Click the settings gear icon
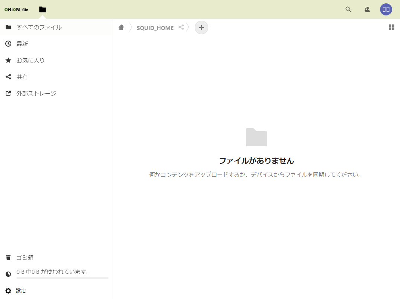Viewport: 400px width, 299px height. pyautogui.click(x=8, y=291)
